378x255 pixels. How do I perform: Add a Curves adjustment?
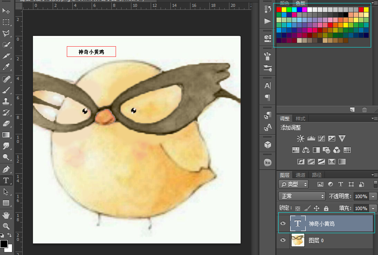[x=321, y=138]
